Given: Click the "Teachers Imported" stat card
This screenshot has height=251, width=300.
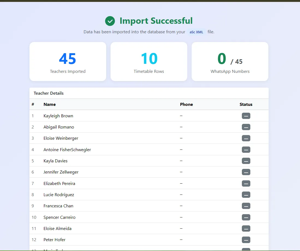Looking at the screenshot, I should point(68,62).
